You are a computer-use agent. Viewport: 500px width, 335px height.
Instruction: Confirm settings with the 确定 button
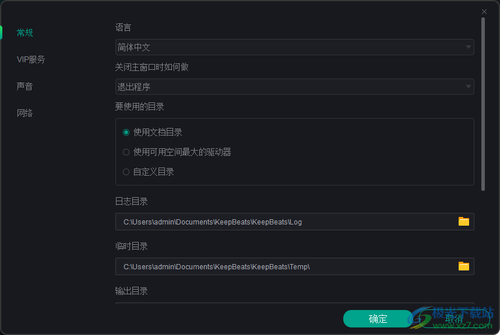tap(377, 319)
